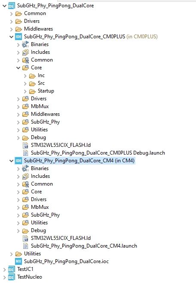Expand the Core folder in CM4
This screenshot has height=298, width=196.
click(x=18, y=192)
